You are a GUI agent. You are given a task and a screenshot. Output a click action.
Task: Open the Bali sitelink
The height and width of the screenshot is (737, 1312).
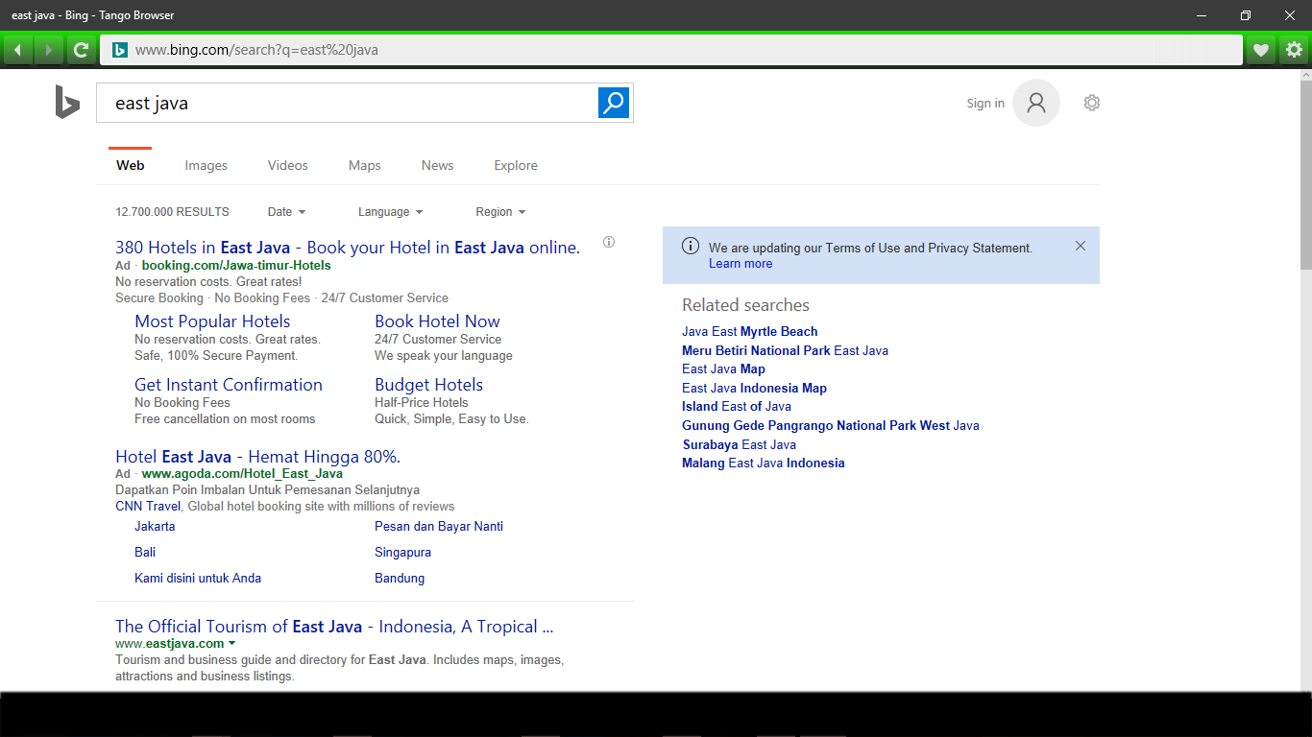pyautogui.click(x=145, y=552)
